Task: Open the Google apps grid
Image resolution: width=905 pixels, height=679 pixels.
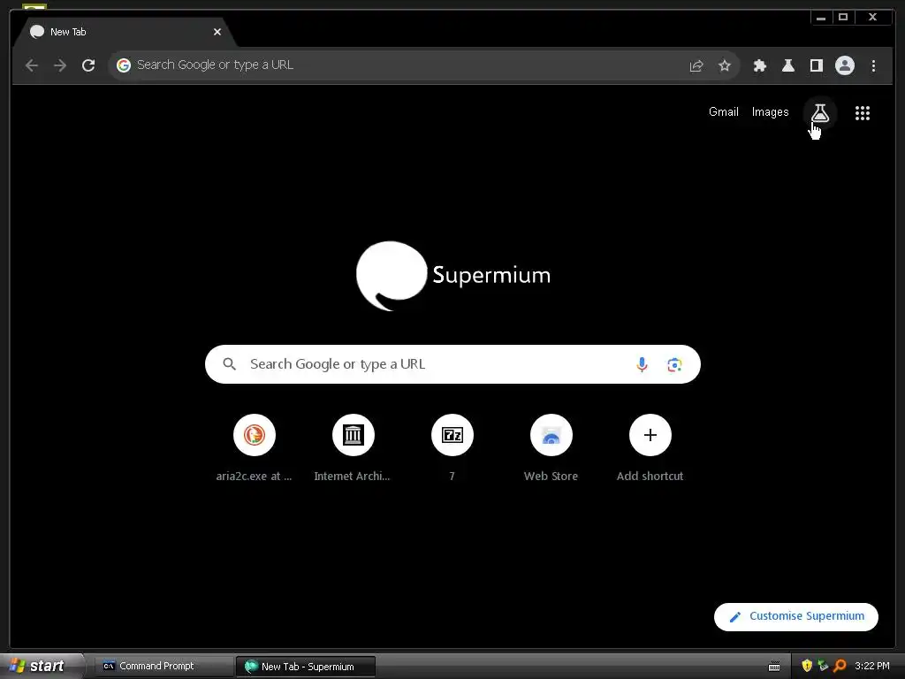Action: [x=863, y=113]
